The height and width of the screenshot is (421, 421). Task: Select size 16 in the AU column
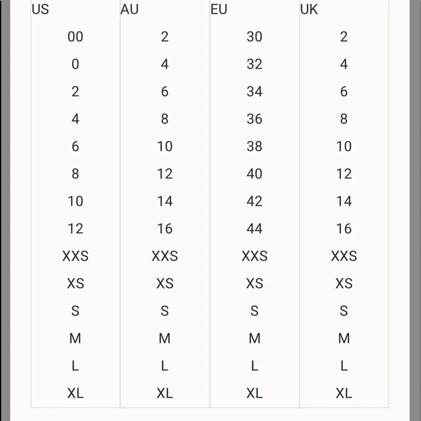pos(165,229)
